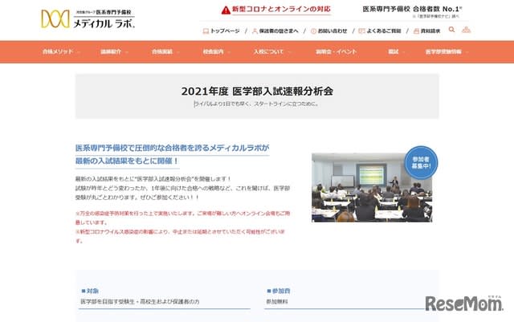Open the お問い合わせ contact link
Screen dimensions: 514x322
(332, 31)
